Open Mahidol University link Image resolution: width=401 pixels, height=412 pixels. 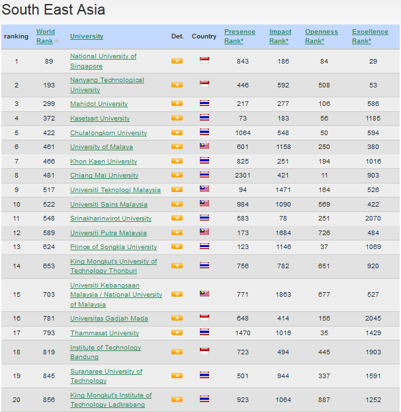(x=99, y=104)
